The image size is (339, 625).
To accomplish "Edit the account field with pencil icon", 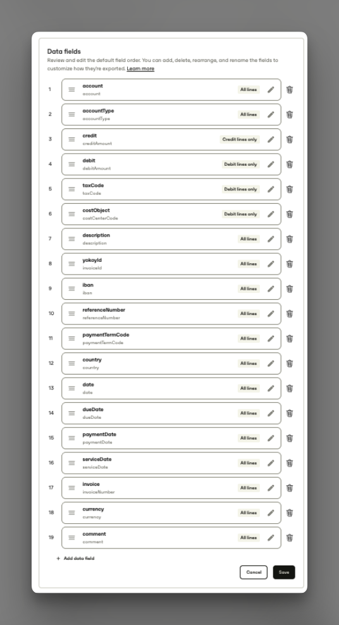I will 271,90.
